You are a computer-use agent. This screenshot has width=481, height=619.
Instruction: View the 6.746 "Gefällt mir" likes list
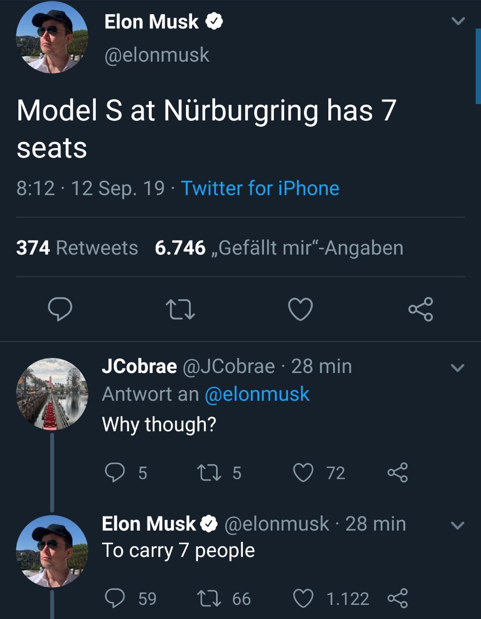pos(279,248)
